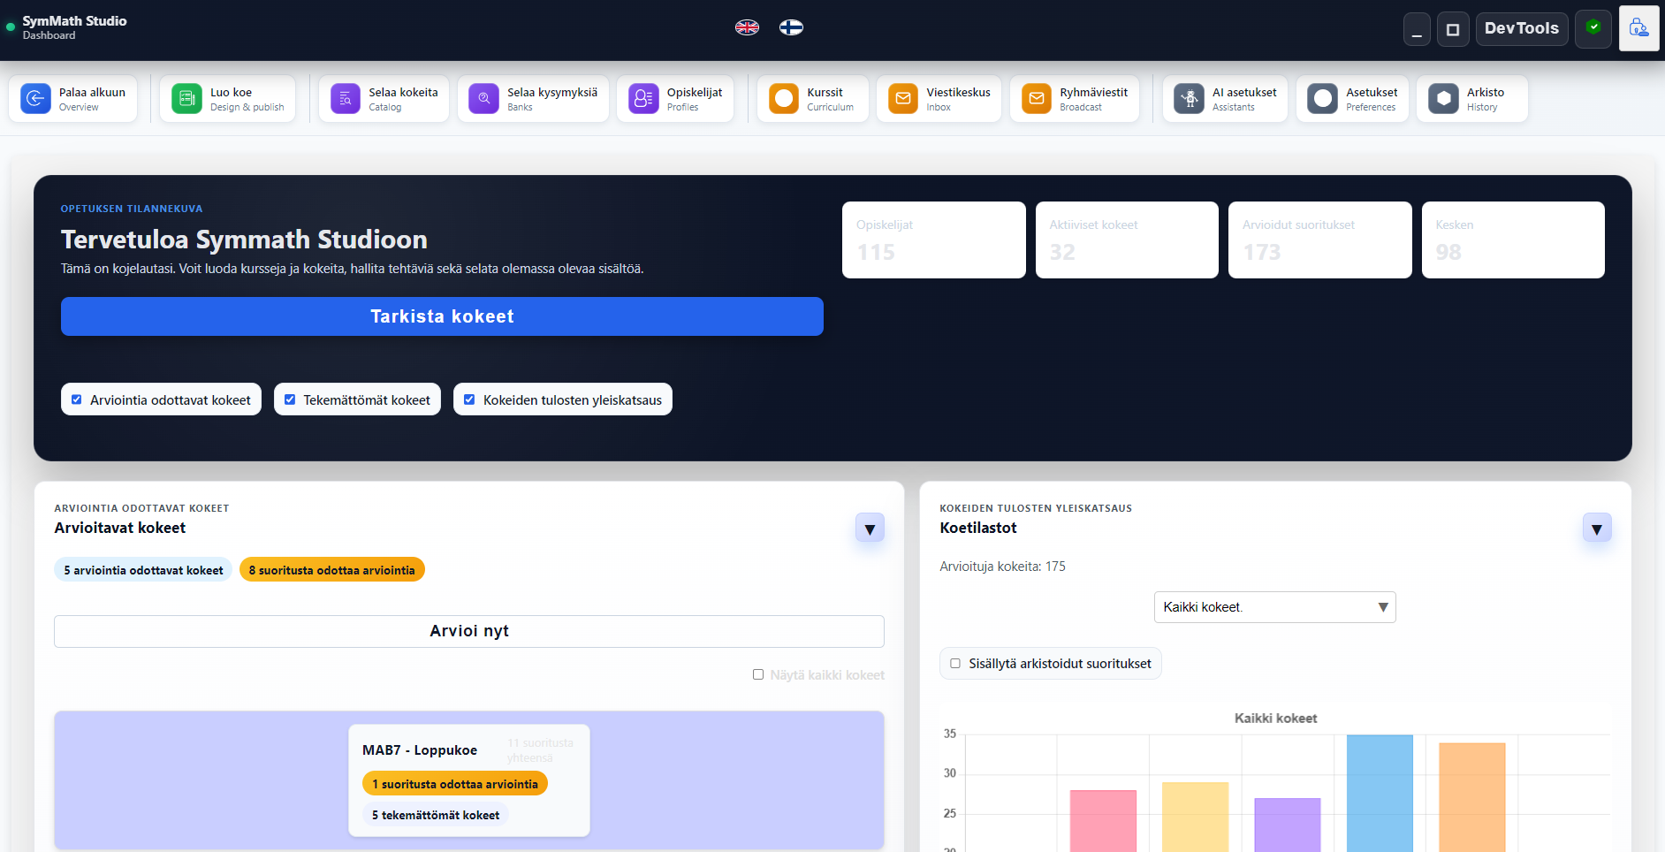Viewport: 1665px width, 852px height.
Task: Click the Palaa alkuun back arrow icon
Action: [x=35, y=99]
